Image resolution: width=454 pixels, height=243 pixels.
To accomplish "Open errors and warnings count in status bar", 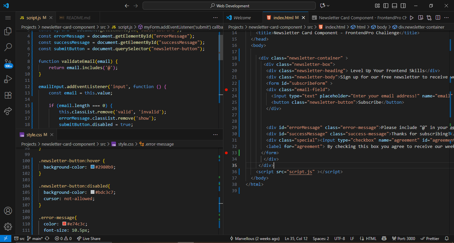I will pos(63,238).
